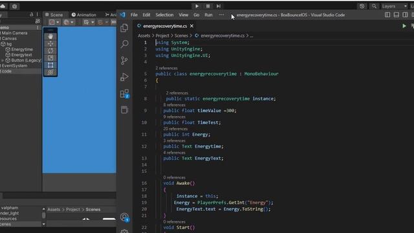
Task: Toggle the Hierarchy panel lock
Action: (32, 14)
